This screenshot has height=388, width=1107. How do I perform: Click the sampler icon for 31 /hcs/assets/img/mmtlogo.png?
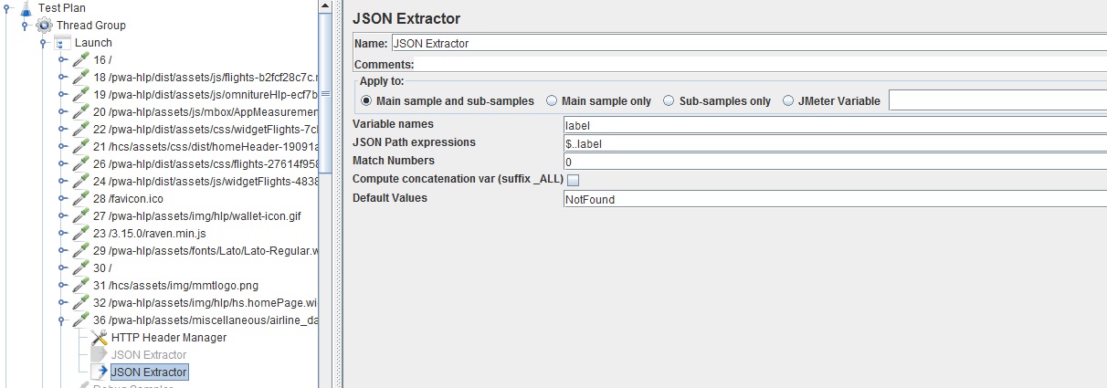click(x=81, y=286)
